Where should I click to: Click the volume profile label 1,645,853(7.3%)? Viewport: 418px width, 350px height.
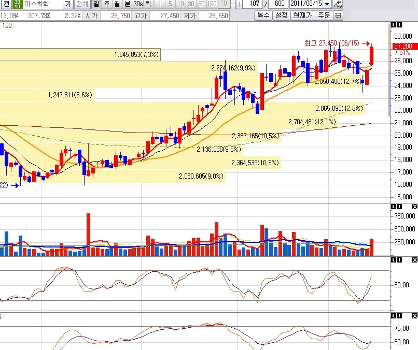click(x=136, y=54)
